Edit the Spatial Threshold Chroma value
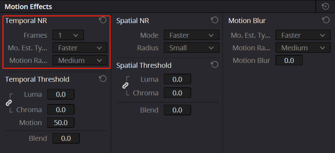The height and width of the screenshot is (153, 335). [x=177, y=93]
